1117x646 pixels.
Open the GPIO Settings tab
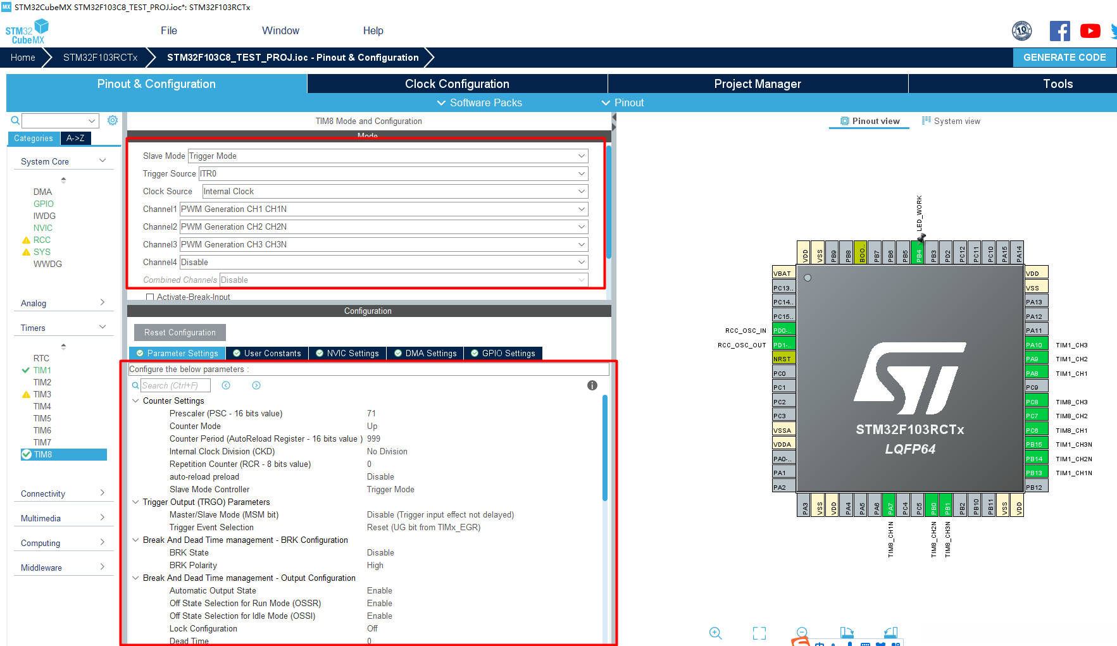coord(502,353)
